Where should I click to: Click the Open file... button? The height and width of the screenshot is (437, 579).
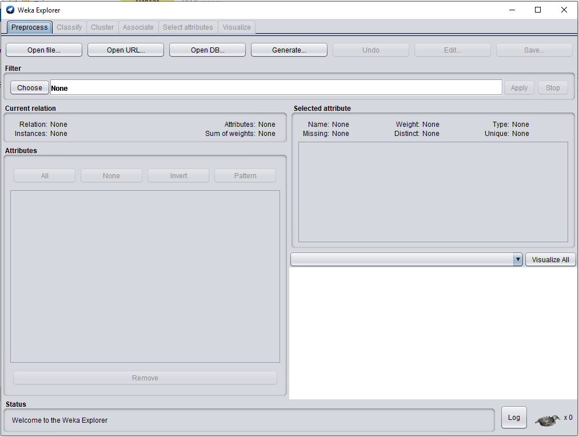44,50
